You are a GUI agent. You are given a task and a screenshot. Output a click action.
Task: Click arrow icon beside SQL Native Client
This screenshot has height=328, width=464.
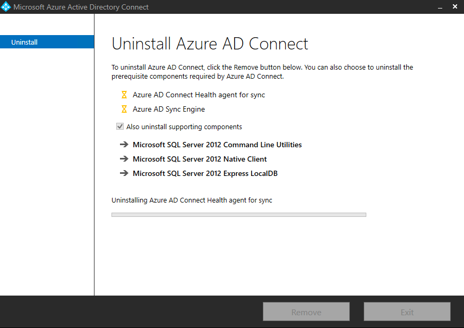click(124, 159)
